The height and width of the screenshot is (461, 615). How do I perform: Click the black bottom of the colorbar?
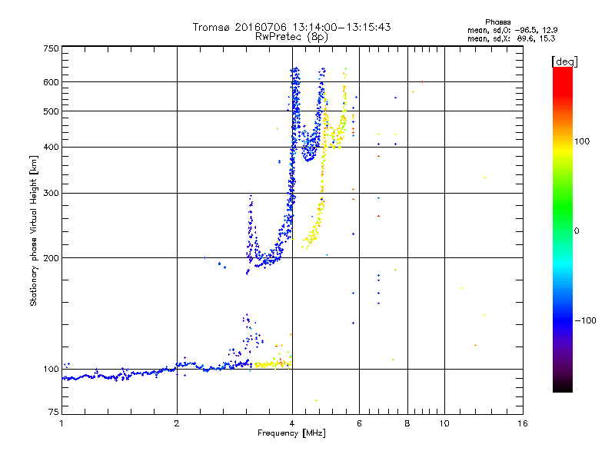coord(563,386)
